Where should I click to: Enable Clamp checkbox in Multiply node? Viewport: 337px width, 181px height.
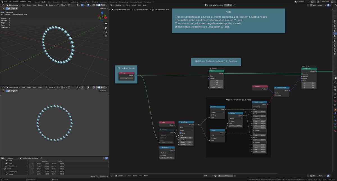click(x=229, y=121)
